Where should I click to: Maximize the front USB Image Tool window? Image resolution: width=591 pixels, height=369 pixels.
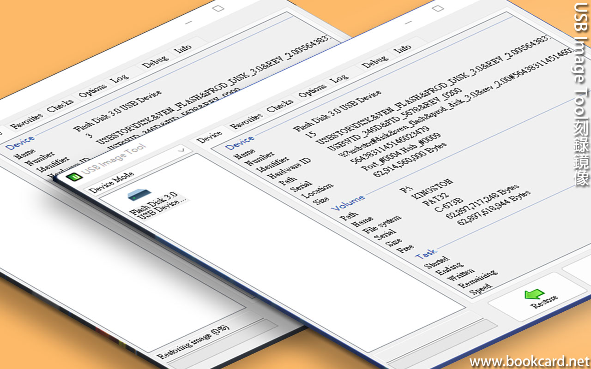[438, 8]
